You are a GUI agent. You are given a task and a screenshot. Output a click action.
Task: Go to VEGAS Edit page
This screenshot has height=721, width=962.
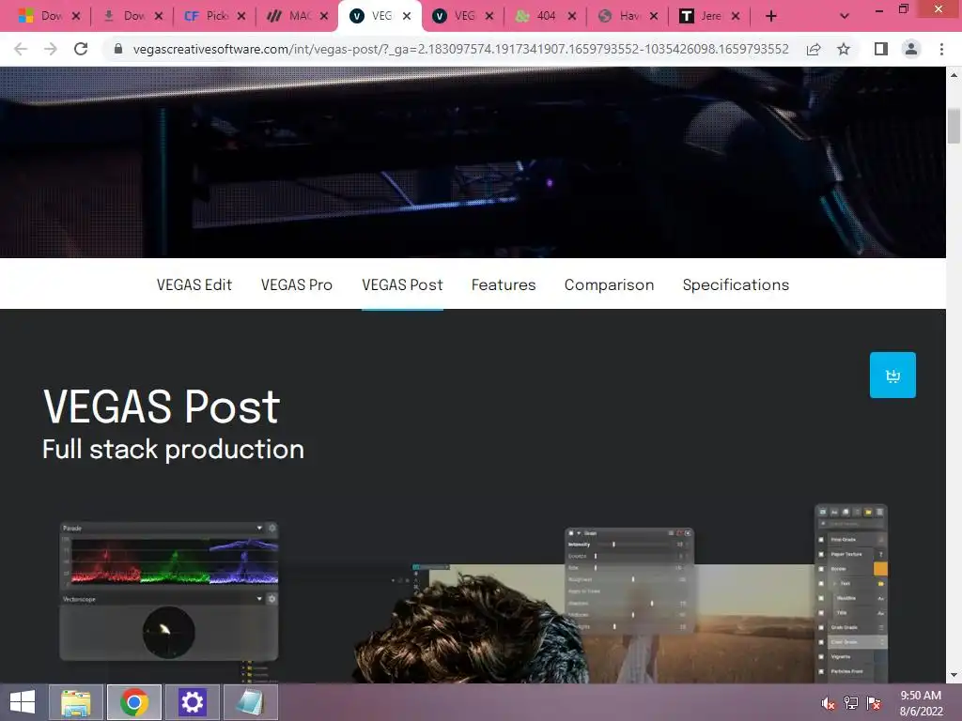pyautogui.click(x=194, y=285)
